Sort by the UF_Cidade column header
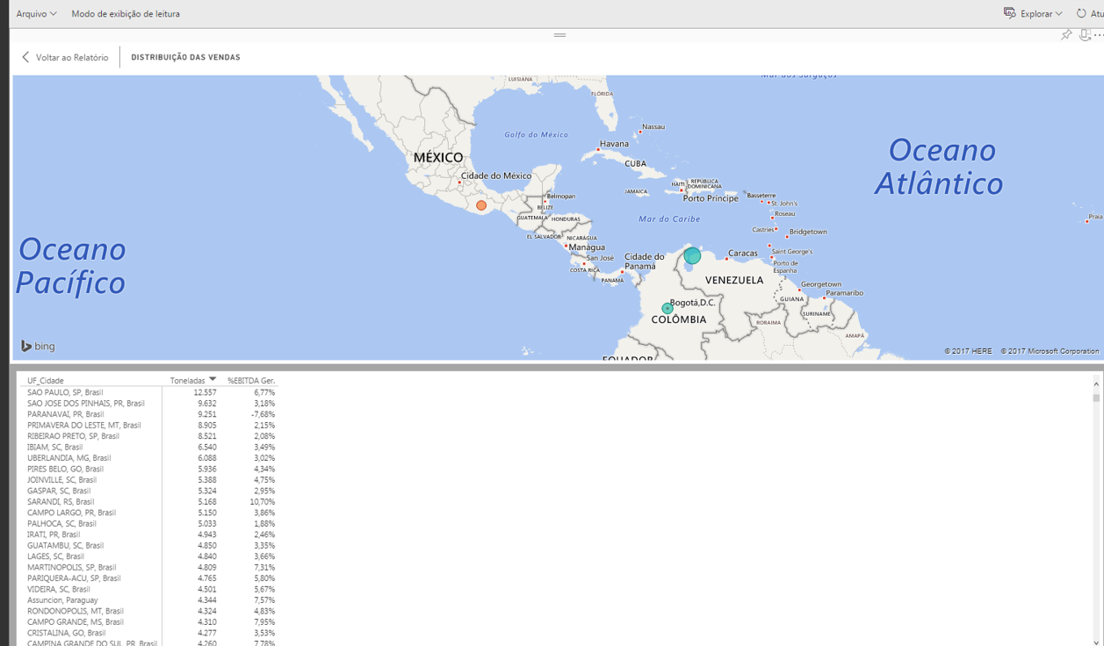The image size is (1104, 646). tap(46, 381)
